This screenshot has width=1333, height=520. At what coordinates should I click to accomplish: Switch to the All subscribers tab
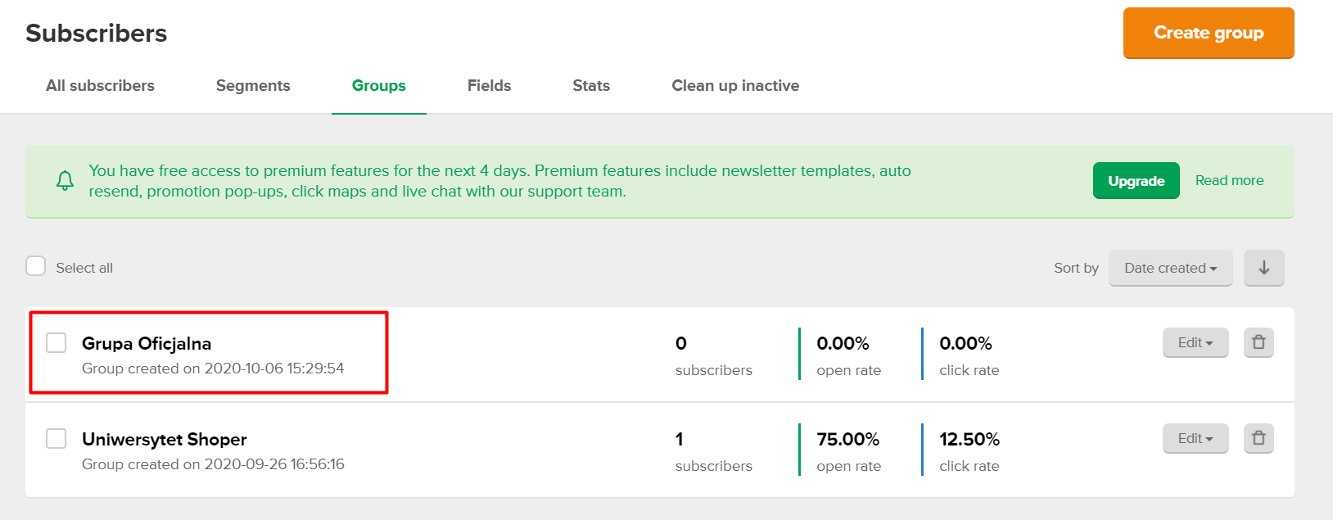tap(100, 86)
